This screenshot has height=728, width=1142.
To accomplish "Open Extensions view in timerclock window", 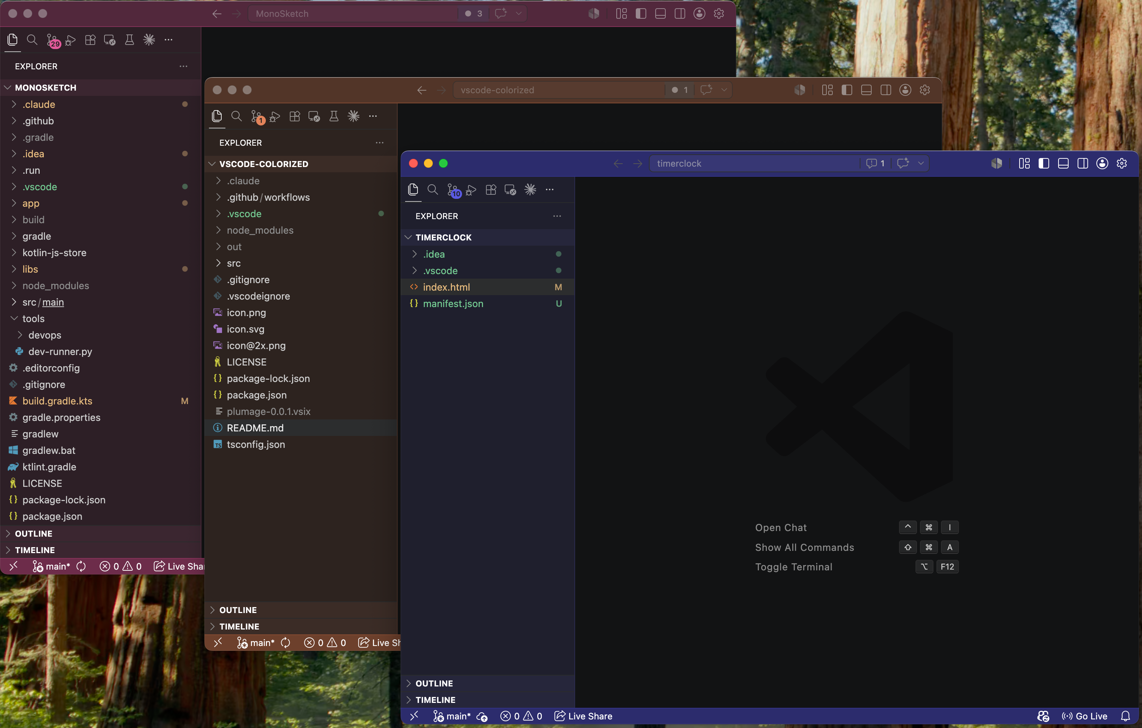I will point(491,190).
